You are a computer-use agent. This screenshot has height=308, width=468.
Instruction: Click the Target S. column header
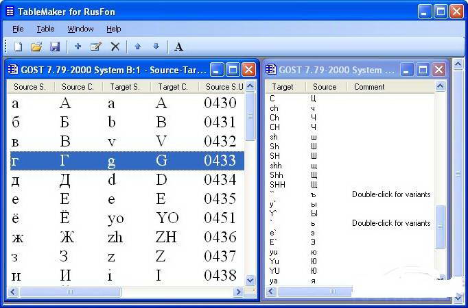[x=126, y=87]
